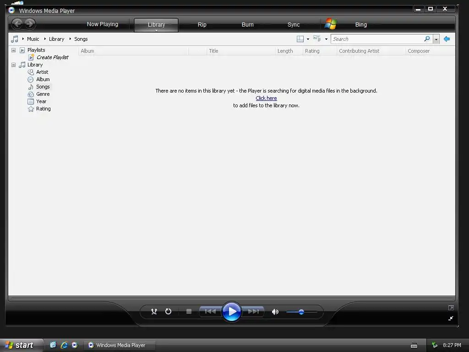
Task: Launch Windows Media Player quick launch icon
Action: pyautogui.click(x=75, y=345)
